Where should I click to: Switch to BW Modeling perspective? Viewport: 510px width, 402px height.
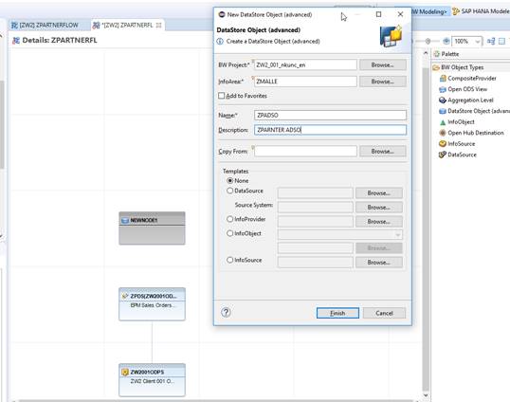pos(430,11)
